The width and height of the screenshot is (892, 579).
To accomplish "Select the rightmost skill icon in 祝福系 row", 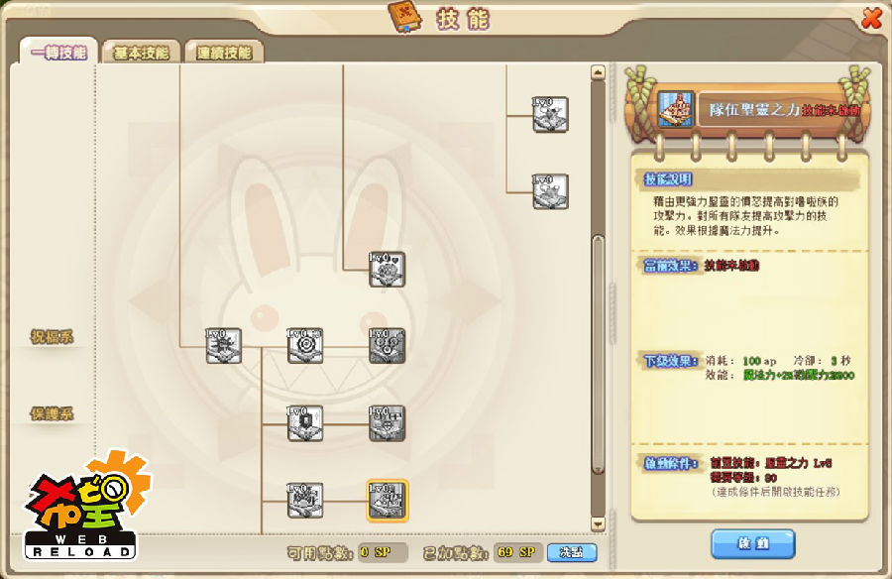I will pyautogui.click(x=387, y=346).
